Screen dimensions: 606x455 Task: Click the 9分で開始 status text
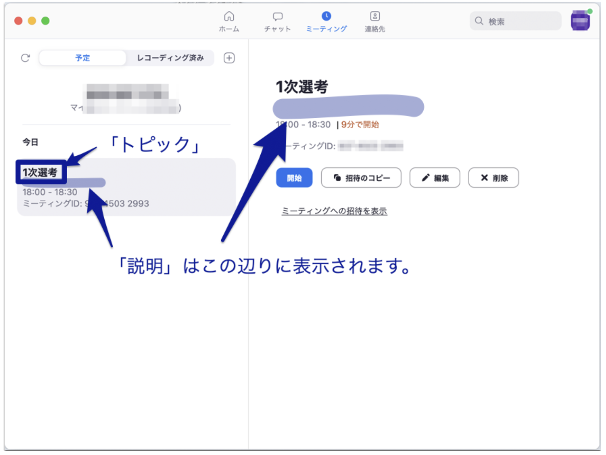360,125
